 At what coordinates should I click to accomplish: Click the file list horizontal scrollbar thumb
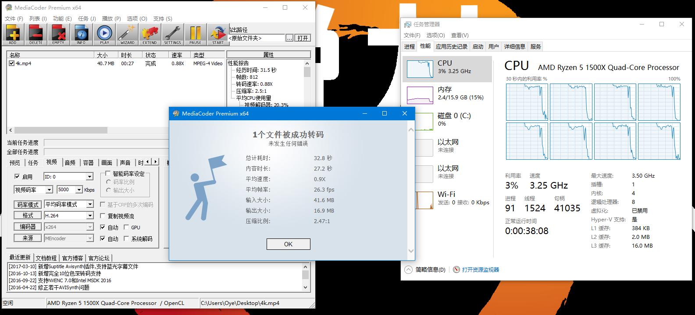pos(61,130)
